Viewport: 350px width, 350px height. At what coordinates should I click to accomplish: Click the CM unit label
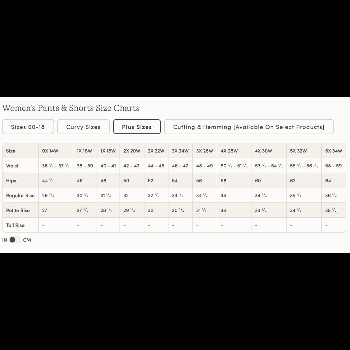(27, 240)
